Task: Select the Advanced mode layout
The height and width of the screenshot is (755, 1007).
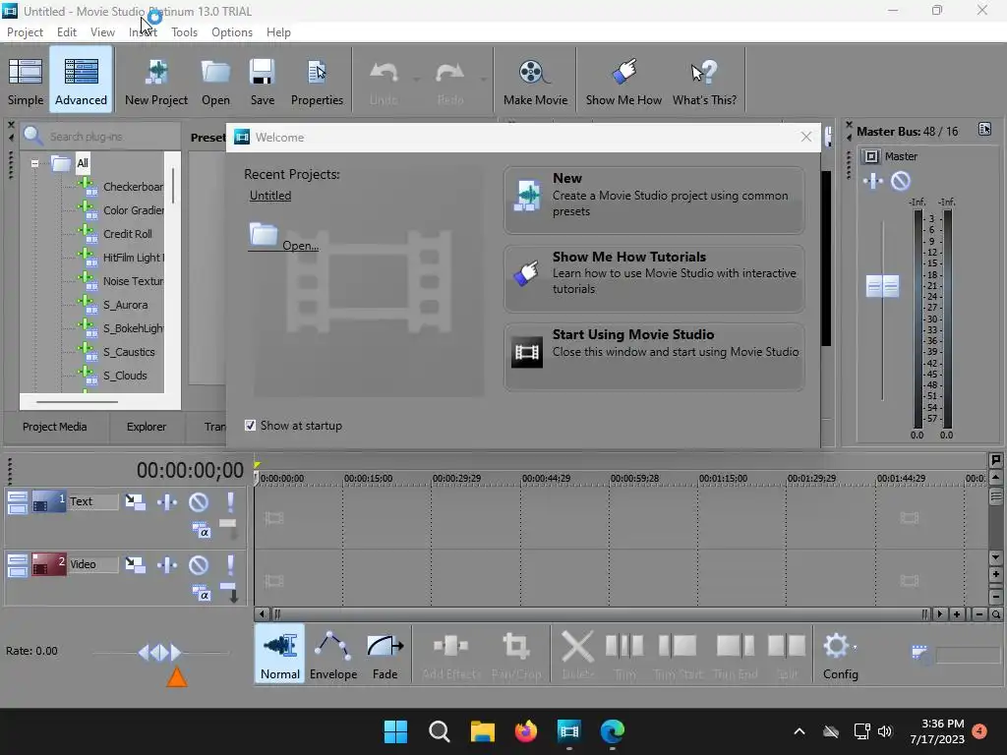Action: pos(81,81)
